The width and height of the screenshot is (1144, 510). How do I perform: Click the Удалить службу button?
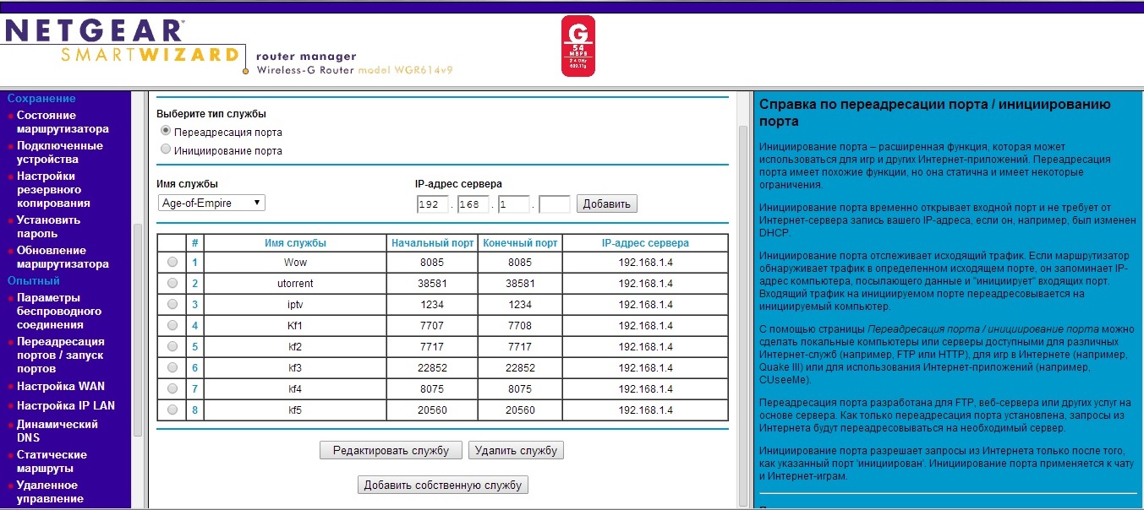(516, 450)
